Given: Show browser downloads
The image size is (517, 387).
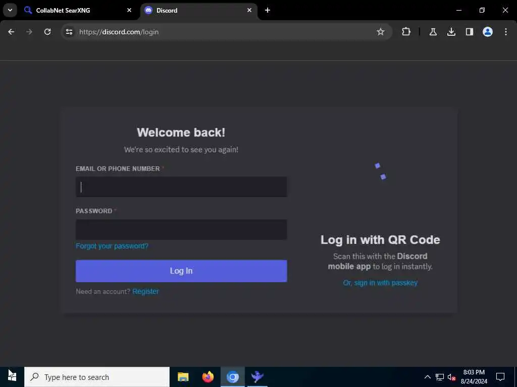Looking at the screenshot, I should [451, 32].
